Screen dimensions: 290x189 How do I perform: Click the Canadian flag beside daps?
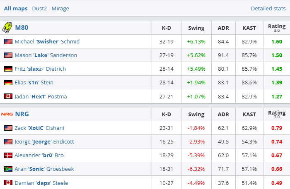click(x=8, y=182)
